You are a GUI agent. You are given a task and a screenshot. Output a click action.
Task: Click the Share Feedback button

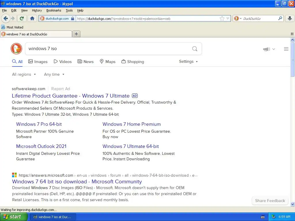point(270,201)
